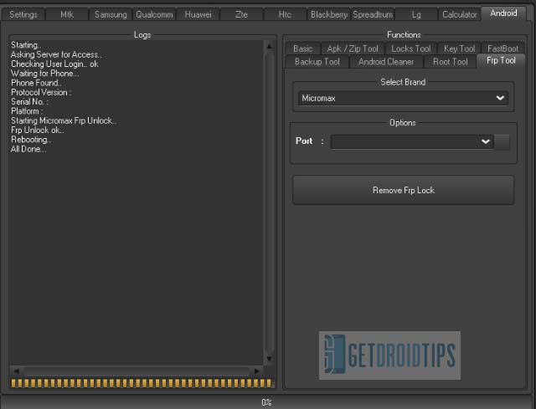Screen dimensions: 536x409
Task: Click the logs scroll down arrow
Action: click(270, 359)
